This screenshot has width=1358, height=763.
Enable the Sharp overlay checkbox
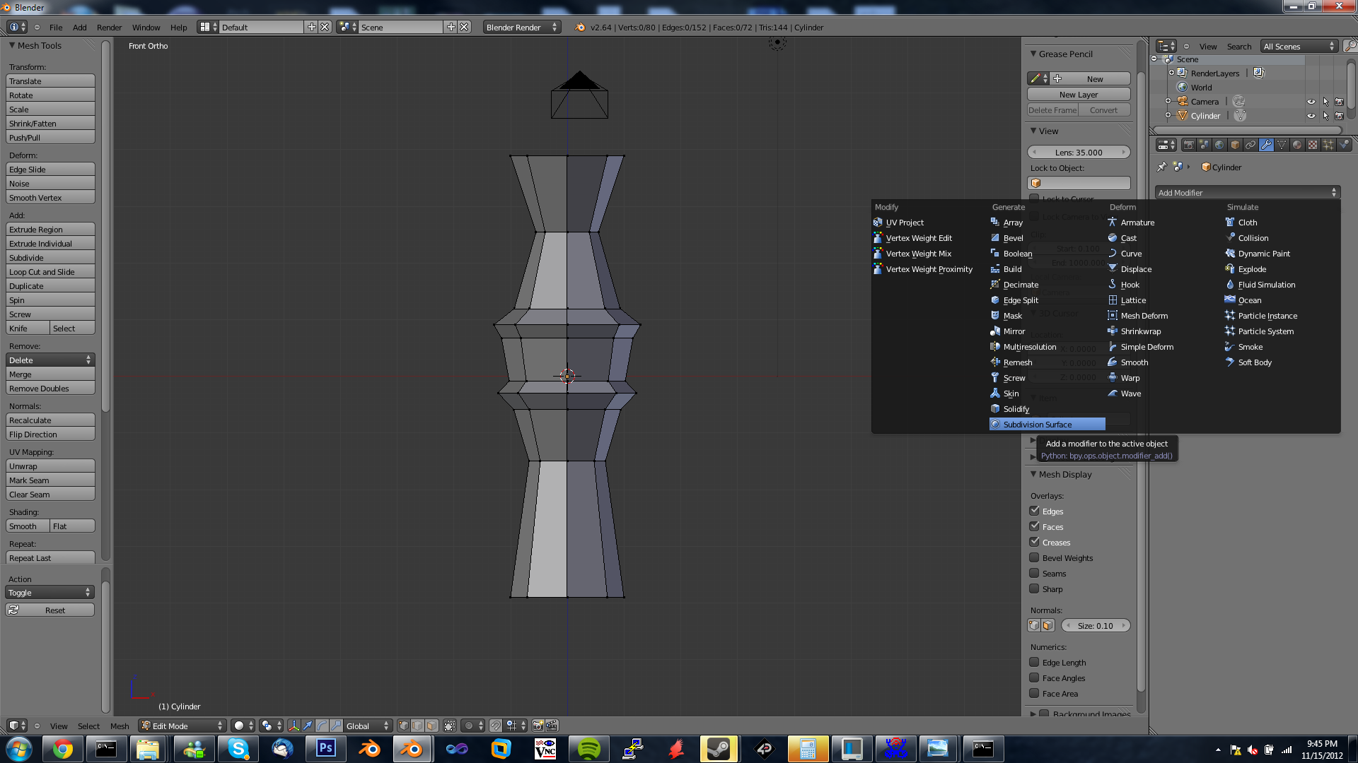(x=1034, y=588)
